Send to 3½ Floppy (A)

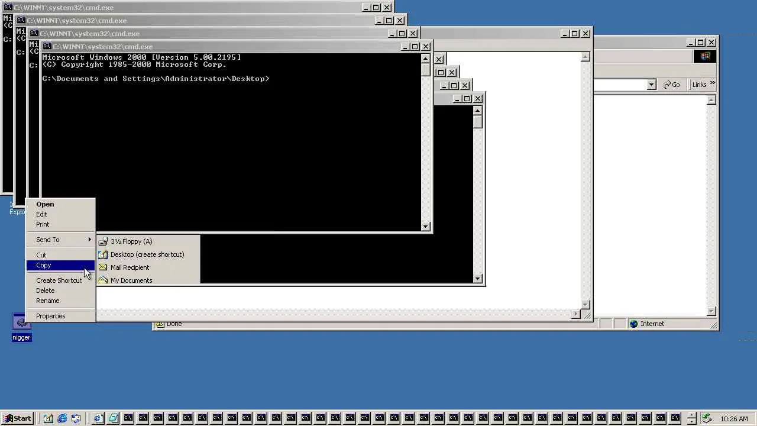click(148, 241)
